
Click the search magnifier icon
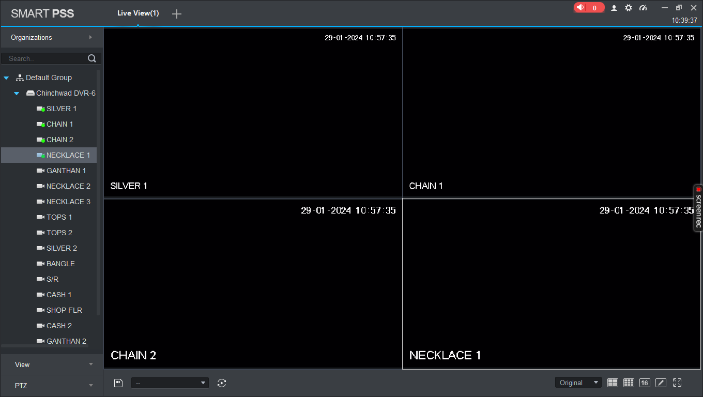[92, 58]
